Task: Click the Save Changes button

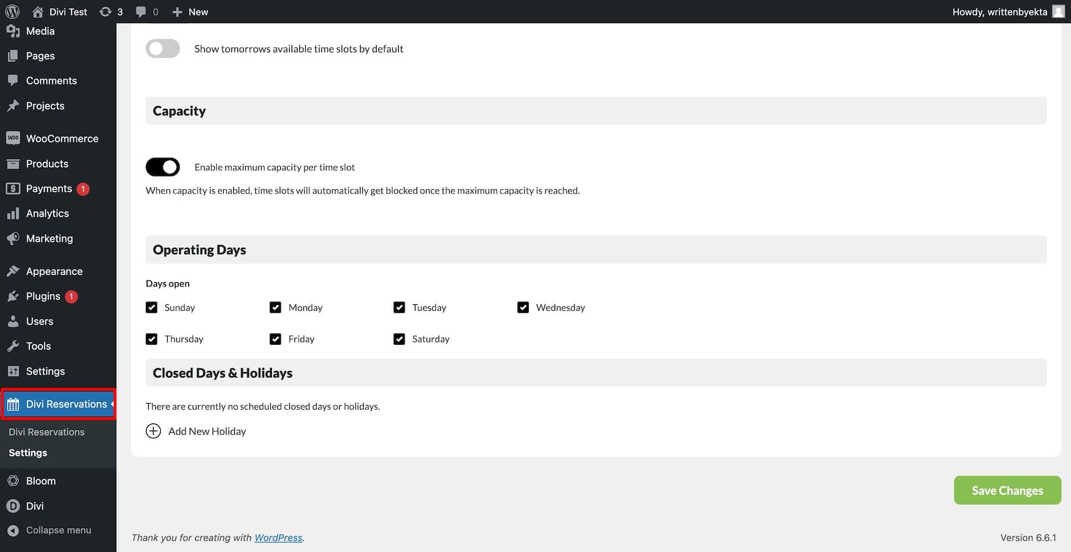Action: point(1007,490)
